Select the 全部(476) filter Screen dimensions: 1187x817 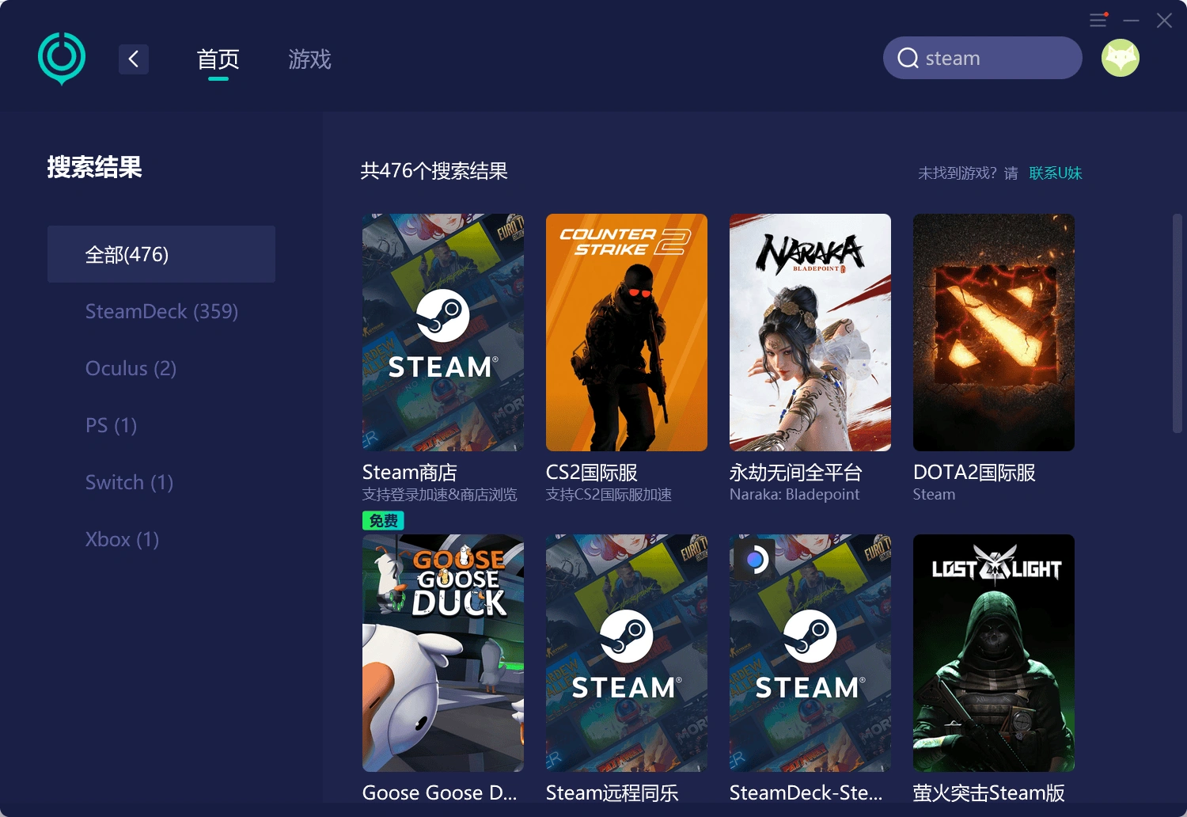pyautogui.click(x=161, y=254)
